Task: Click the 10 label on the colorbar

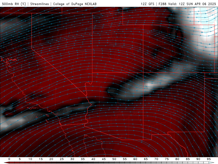Action: [30, 159]
